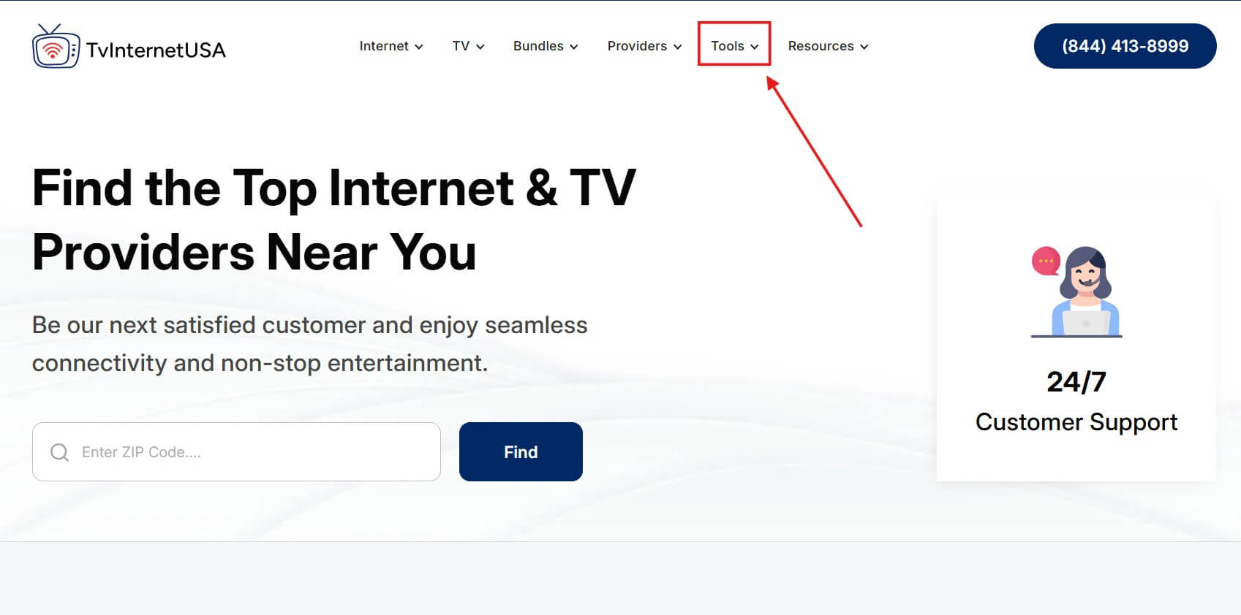Call the (844) 413-8999 phone button
Viewport: 1241px width, 615px height.
tap(1125, 46)
